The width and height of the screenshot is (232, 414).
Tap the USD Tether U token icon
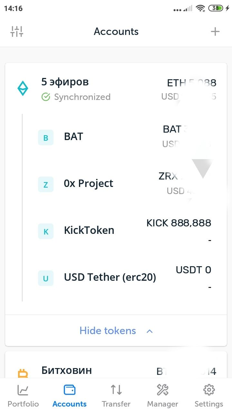(x=46, y=278)
